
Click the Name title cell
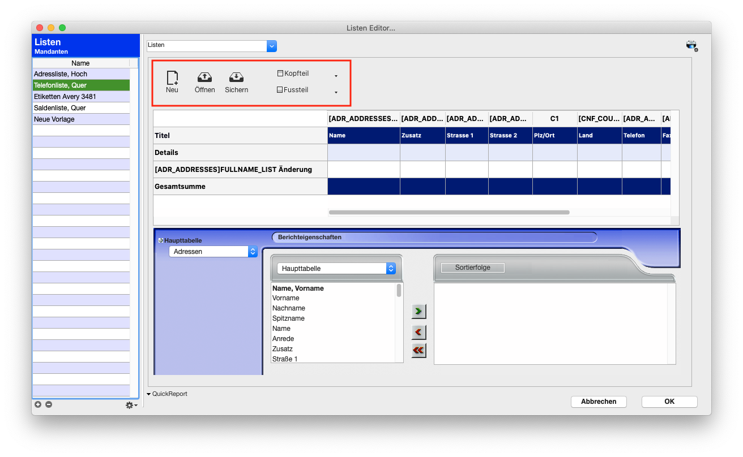364,136
